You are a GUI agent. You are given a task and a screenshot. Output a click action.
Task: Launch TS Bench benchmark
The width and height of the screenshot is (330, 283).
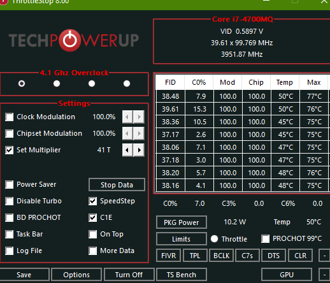point(182,275)
